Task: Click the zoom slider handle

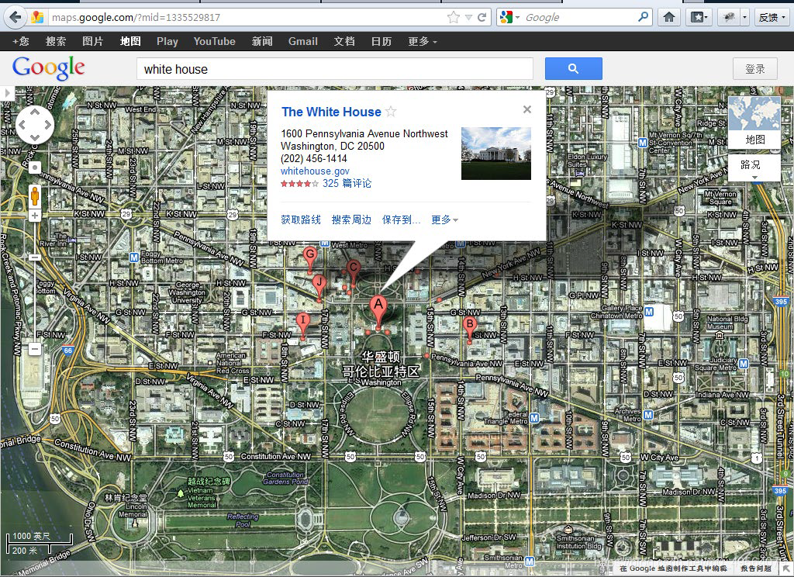Action: 34,257
